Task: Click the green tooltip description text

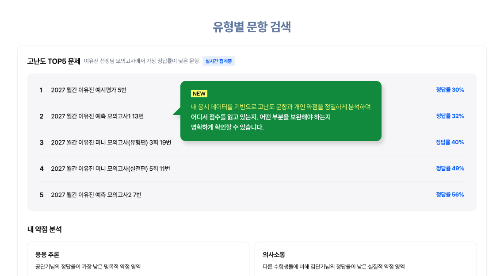Action: (x=281, y=117)
